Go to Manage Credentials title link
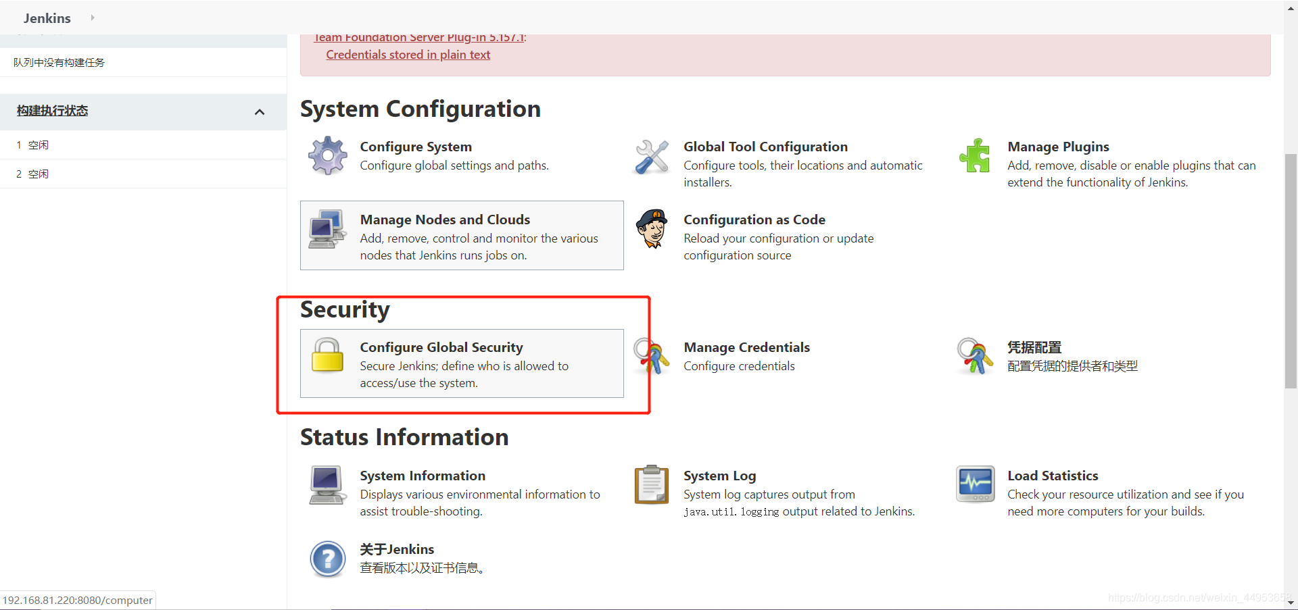 click(746, 347)
